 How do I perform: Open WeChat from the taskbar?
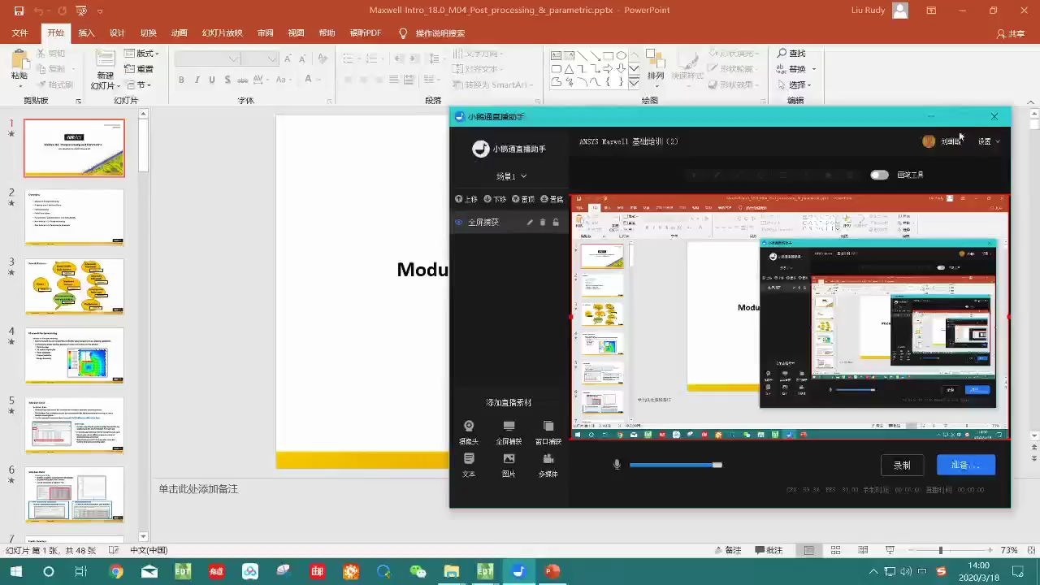pos(418,571)
